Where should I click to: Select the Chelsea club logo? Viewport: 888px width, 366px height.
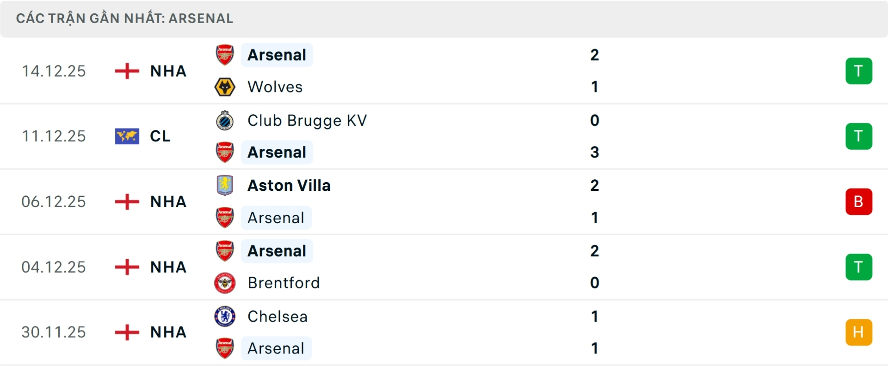(225, 317)
